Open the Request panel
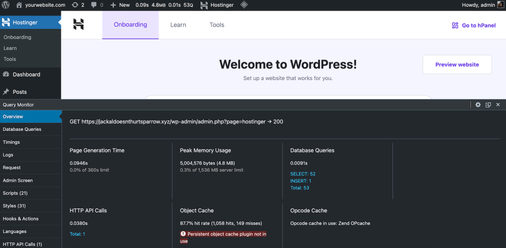This screenshot has width=506, height=248. (31, 167)
